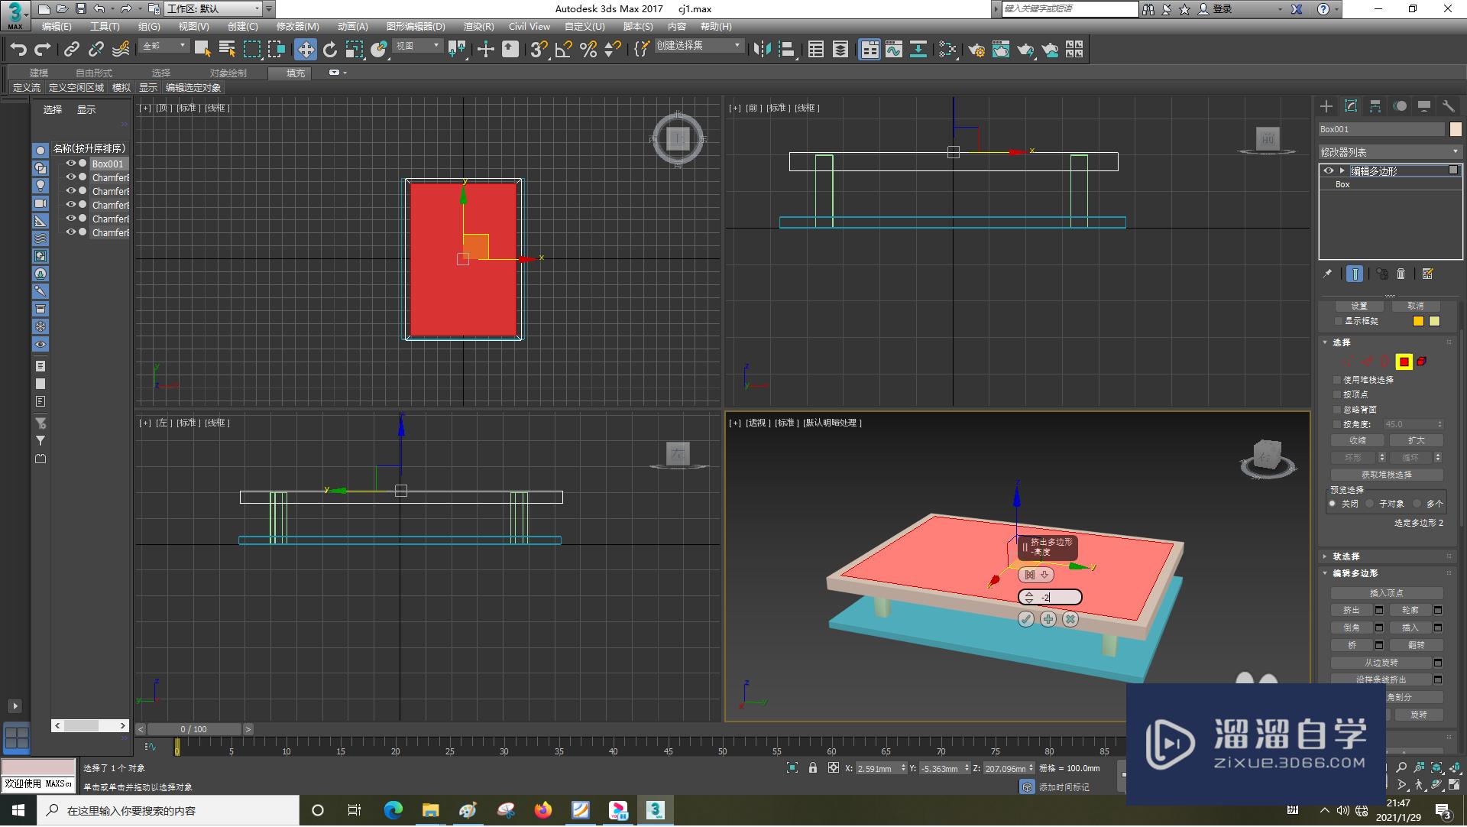Screen dimensions: 1467x827
Task: Open the Modify panel tab icon
Action: pos(1351,106)
